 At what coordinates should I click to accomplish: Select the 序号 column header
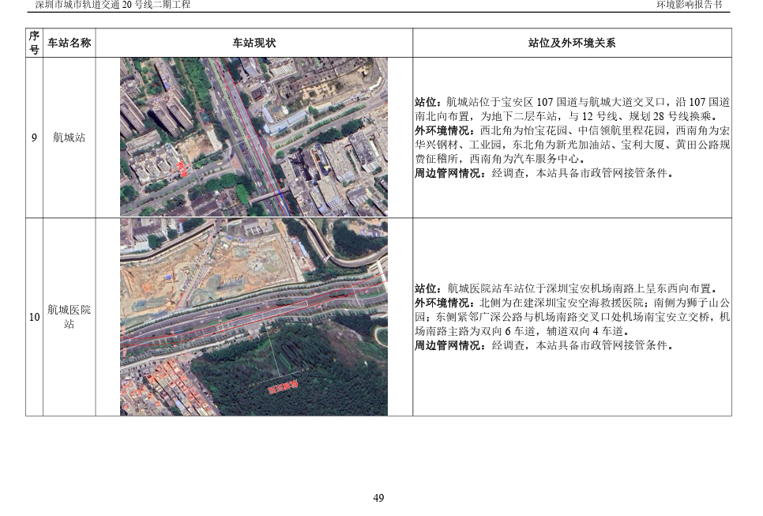tap(34, 43)
